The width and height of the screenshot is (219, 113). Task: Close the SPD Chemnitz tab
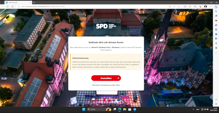pyautogui.click(x=30, y=2)
